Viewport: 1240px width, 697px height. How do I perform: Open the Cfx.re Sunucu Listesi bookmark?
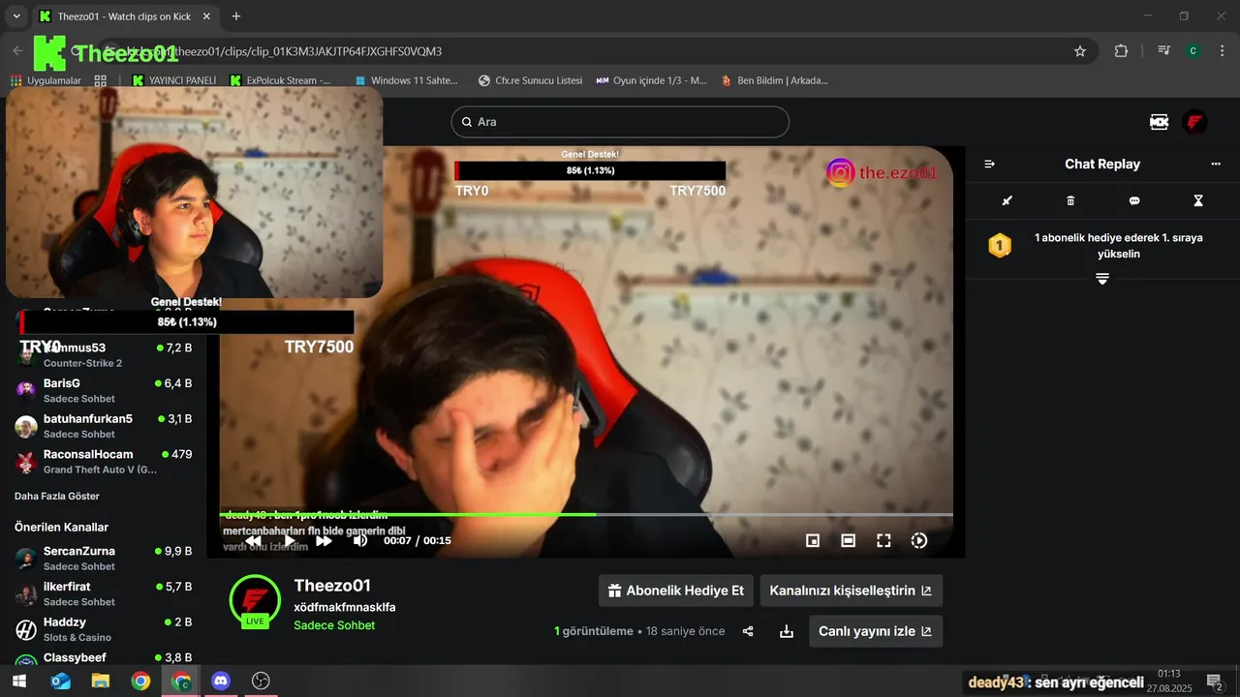(x=531, y=80)
